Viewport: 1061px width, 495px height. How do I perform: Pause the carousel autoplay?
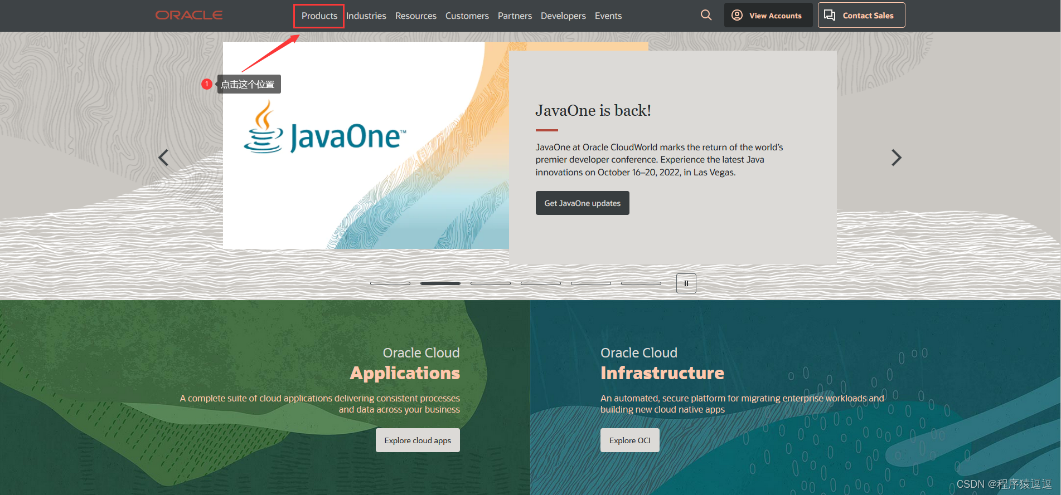(686, 283)
